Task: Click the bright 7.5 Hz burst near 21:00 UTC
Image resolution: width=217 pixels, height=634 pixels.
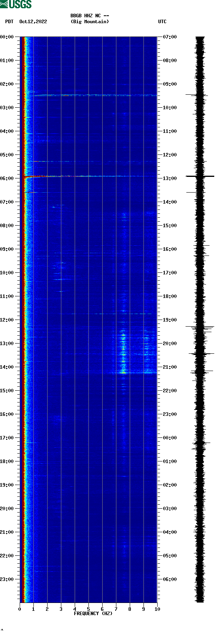Action: pos(124,372)
